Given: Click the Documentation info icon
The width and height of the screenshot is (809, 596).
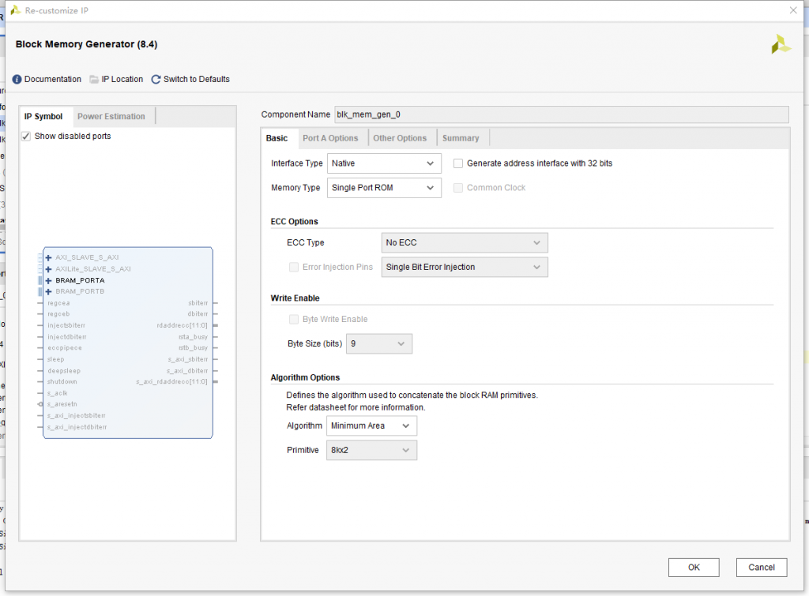Looking at the screenshot, I should point(17,79).
